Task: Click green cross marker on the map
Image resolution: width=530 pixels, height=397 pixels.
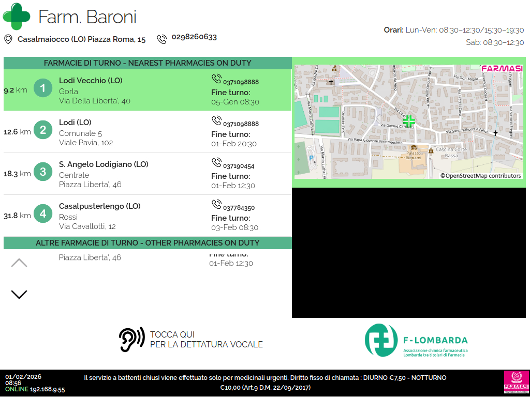Action: coord(409,121)
